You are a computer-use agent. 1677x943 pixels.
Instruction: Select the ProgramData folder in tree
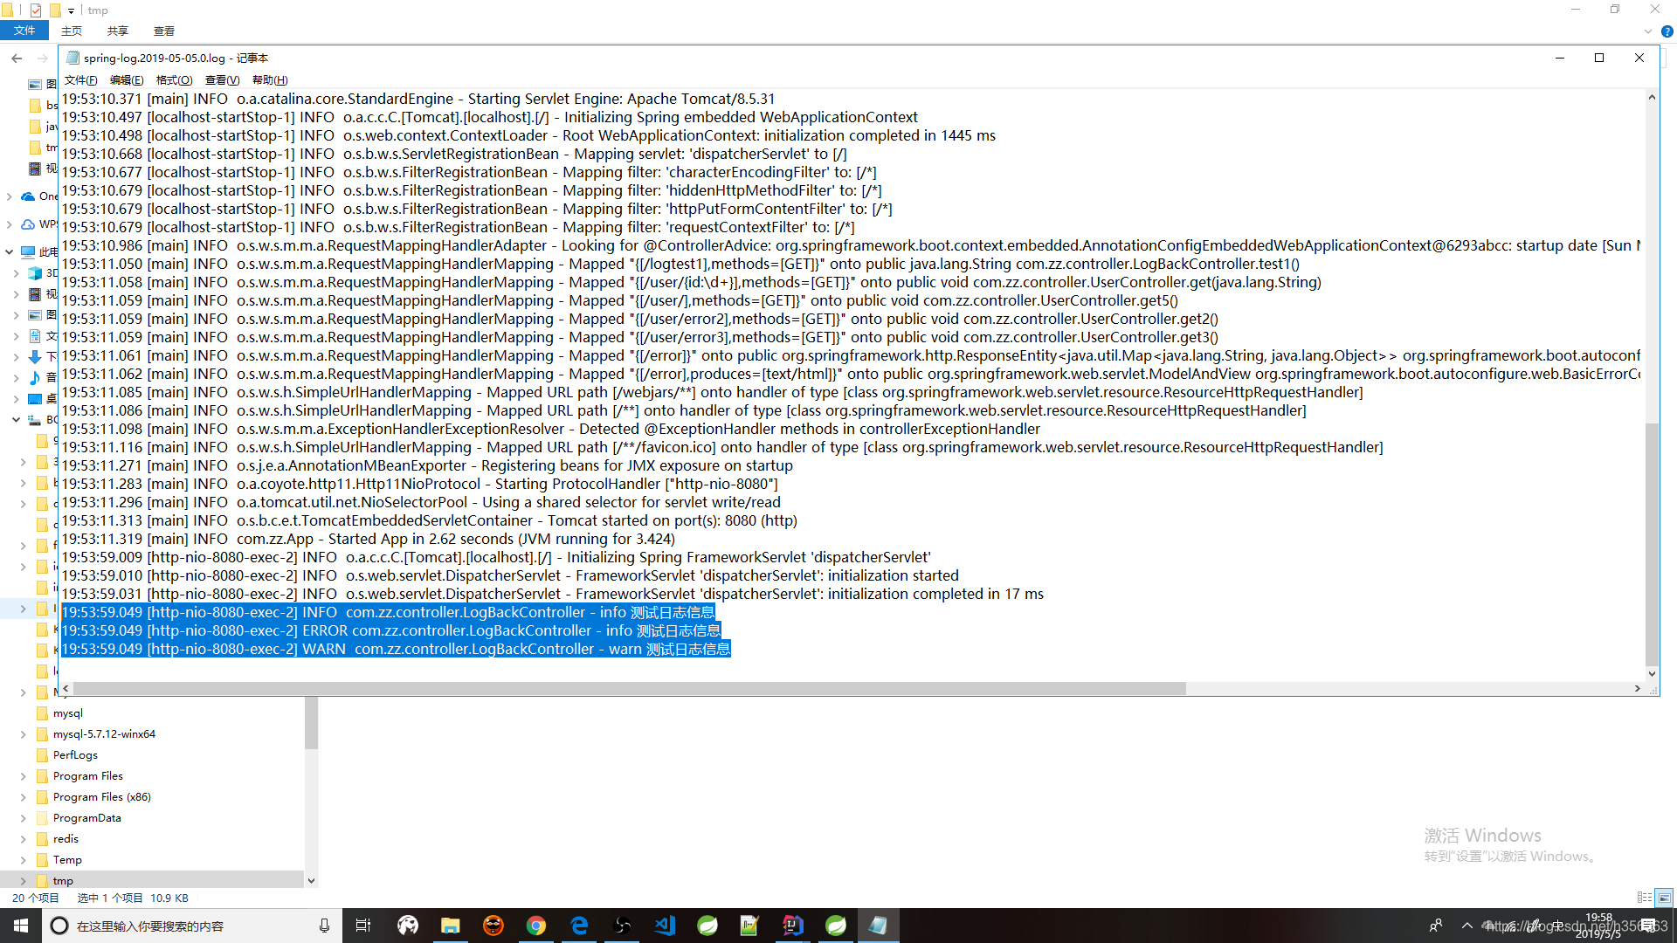(x=86, y=818)
